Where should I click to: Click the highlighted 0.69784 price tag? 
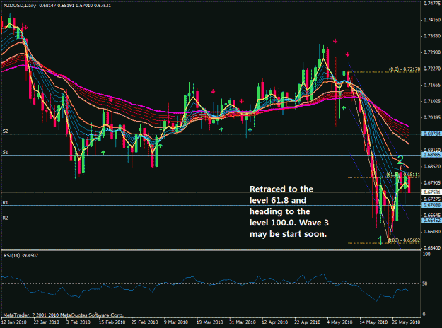click(x=431, y=134)
